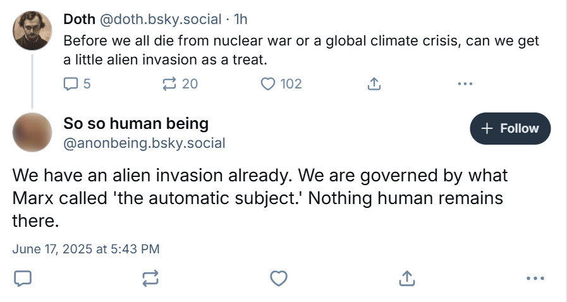Image resolution: width=567 pixels, height=302 pixels.
Task: Click reply icon under main post
Action: pos(23,278)
